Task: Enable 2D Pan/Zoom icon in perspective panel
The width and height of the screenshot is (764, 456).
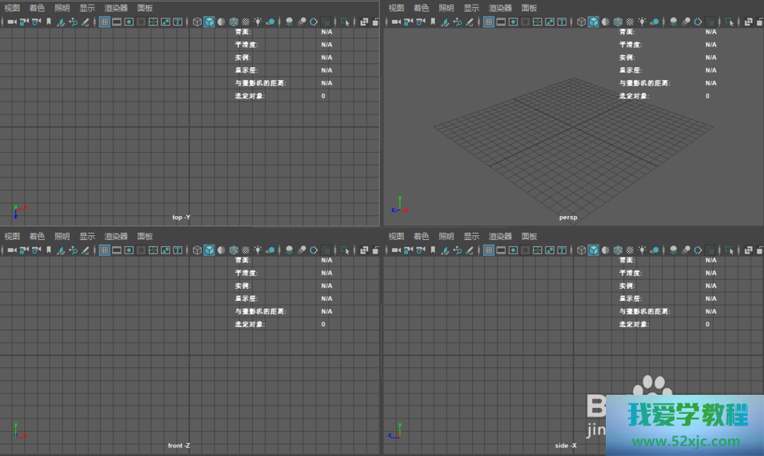Action: pyautogui.click(x=458, y=21)
